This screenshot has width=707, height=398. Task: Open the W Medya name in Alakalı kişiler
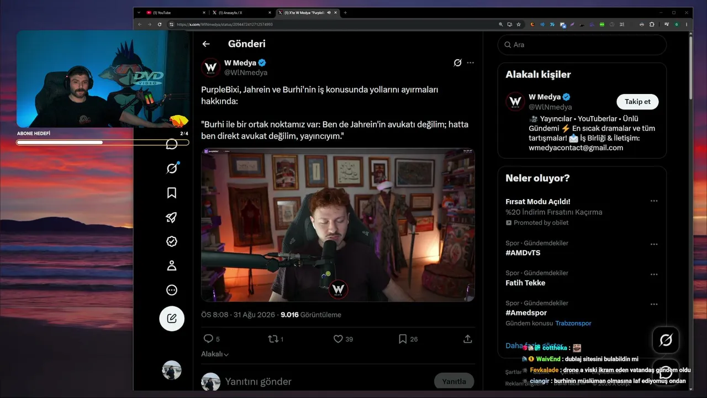[545, 97]
